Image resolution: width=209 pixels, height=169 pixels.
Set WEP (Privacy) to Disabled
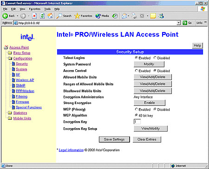click(x=155, y=109)
